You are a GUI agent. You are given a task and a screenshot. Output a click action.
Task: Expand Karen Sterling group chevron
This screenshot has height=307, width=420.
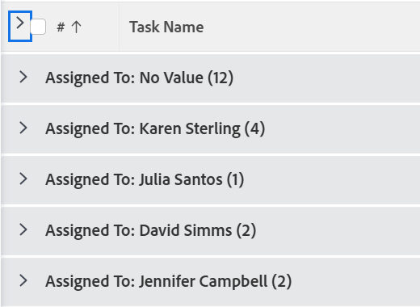point(23,128)
